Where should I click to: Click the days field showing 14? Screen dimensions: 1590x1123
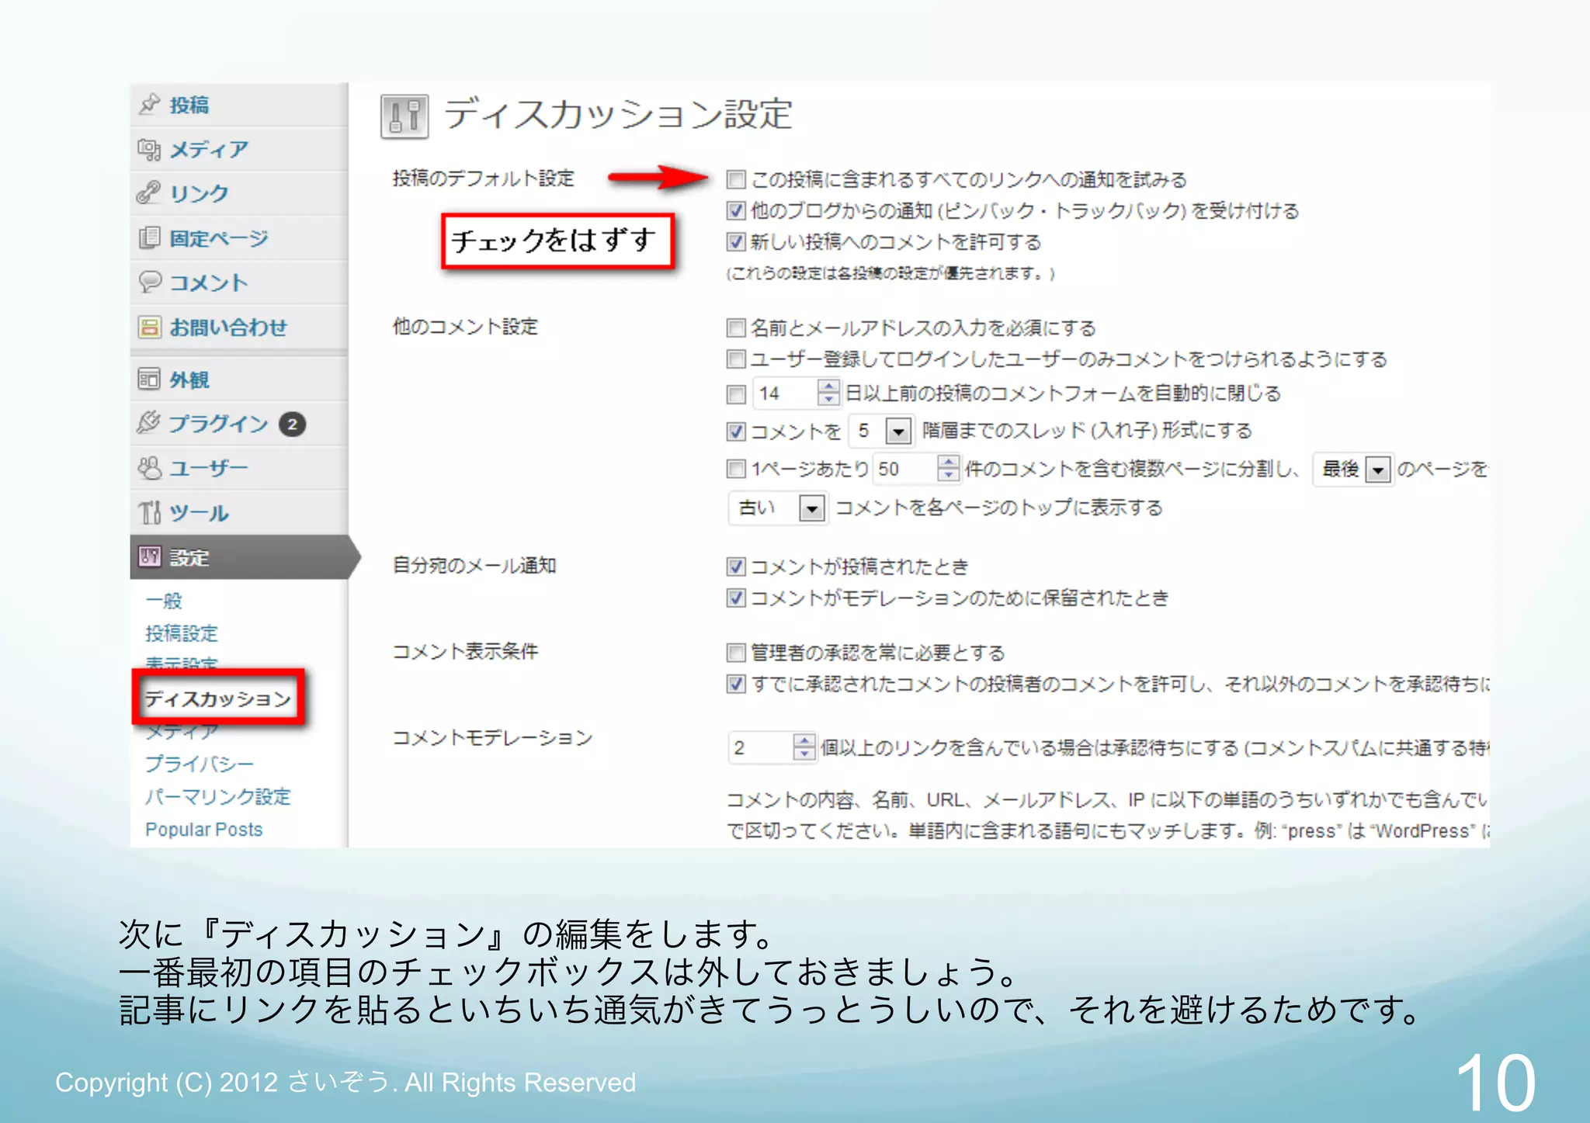tap(796, 393)
